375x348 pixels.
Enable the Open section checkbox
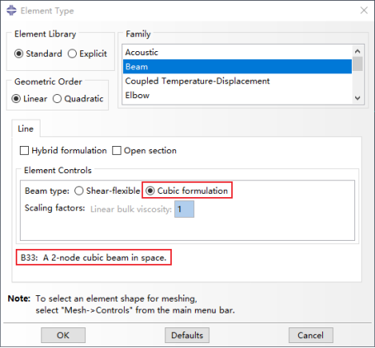145,151
